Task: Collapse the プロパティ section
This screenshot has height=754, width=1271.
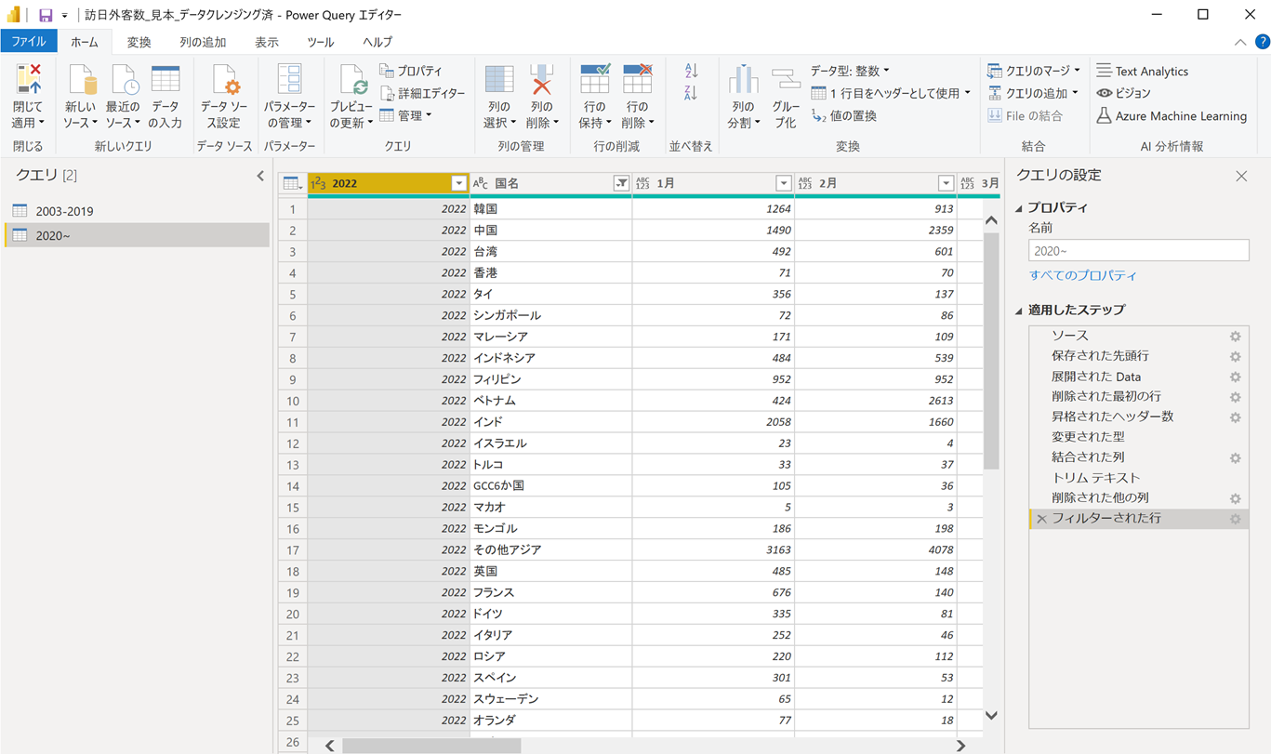Action: [x=1018, y=208]
